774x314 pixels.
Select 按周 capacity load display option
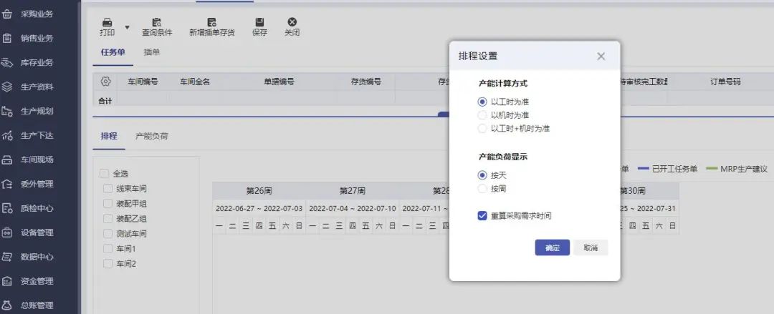[x=482, y=189]
